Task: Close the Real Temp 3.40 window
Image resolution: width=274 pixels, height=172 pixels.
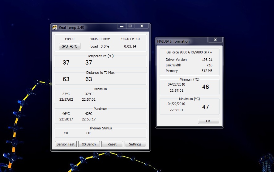Action: (x=142, y=26)
